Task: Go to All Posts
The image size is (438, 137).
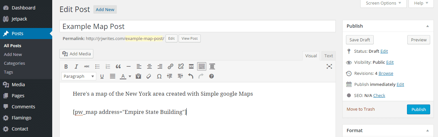Action: click(x=12, y=46)
